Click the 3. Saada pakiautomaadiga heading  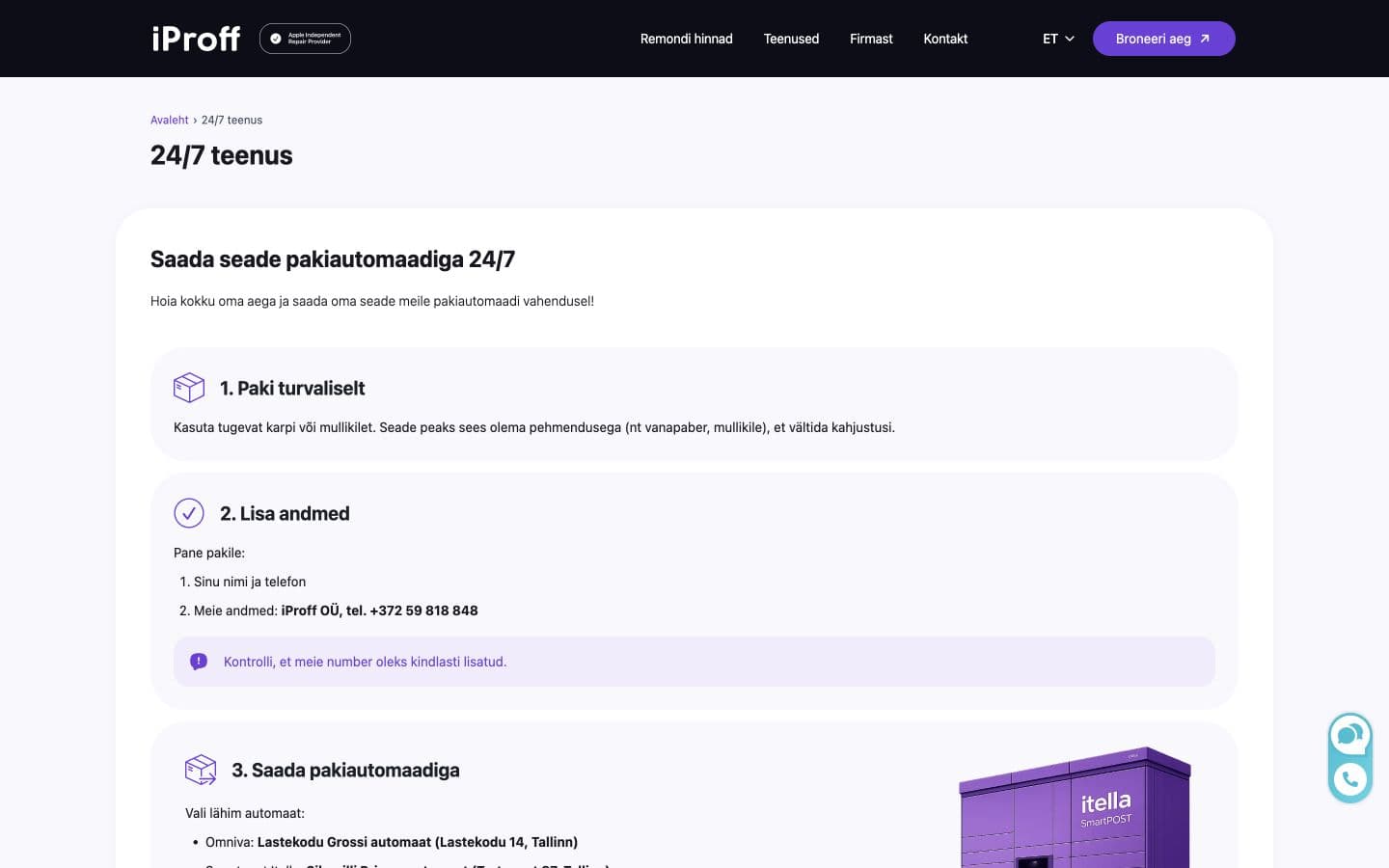345,770
